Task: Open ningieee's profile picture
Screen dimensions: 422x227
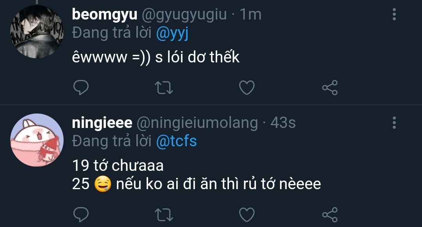Action: 36,140
